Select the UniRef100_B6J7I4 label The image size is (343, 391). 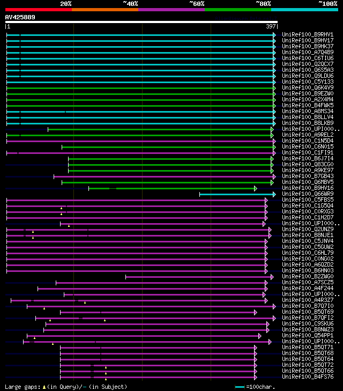[x=308, y=158]
